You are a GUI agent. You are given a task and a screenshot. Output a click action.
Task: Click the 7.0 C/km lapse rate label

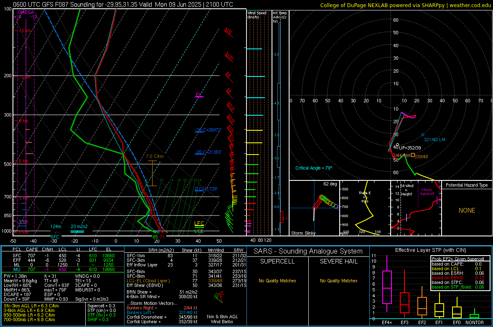pos(155,156)
